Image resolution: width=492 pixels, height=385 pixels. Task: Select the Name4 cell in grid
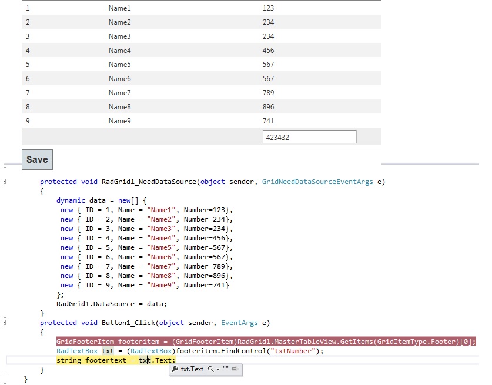point(119,51)
